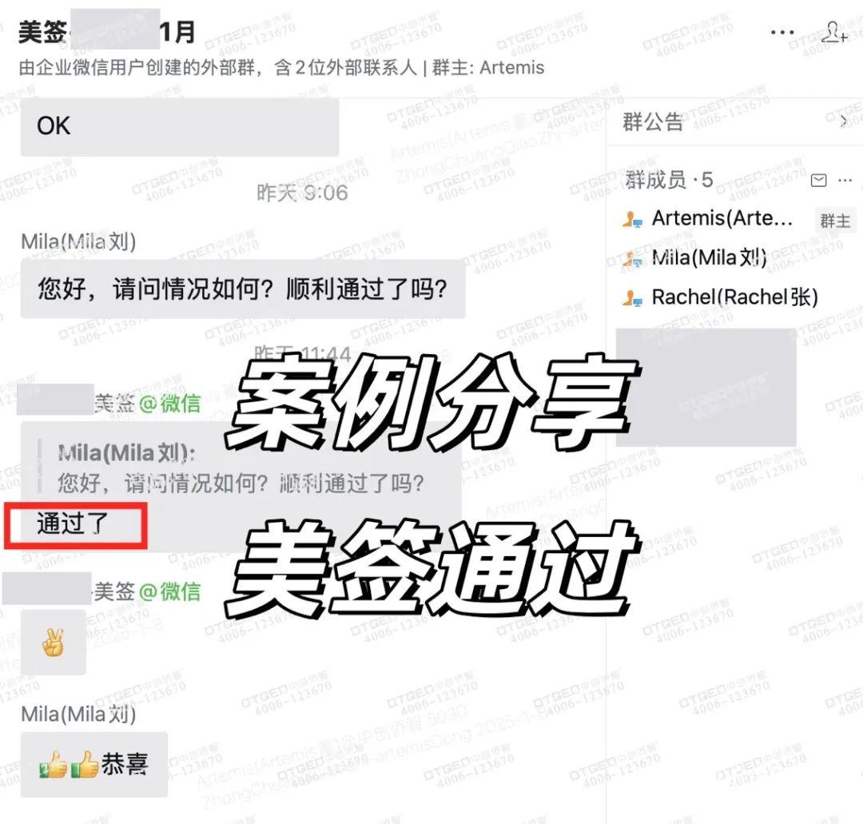Image resolution: width=863 pixels, height=824 pixels.
Task: Open the three-dot chat options menu
Action: [782, 33]
